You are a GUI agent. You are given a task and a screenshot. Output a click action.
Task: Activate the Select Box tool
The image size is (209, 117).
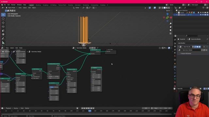click(3, 15)
